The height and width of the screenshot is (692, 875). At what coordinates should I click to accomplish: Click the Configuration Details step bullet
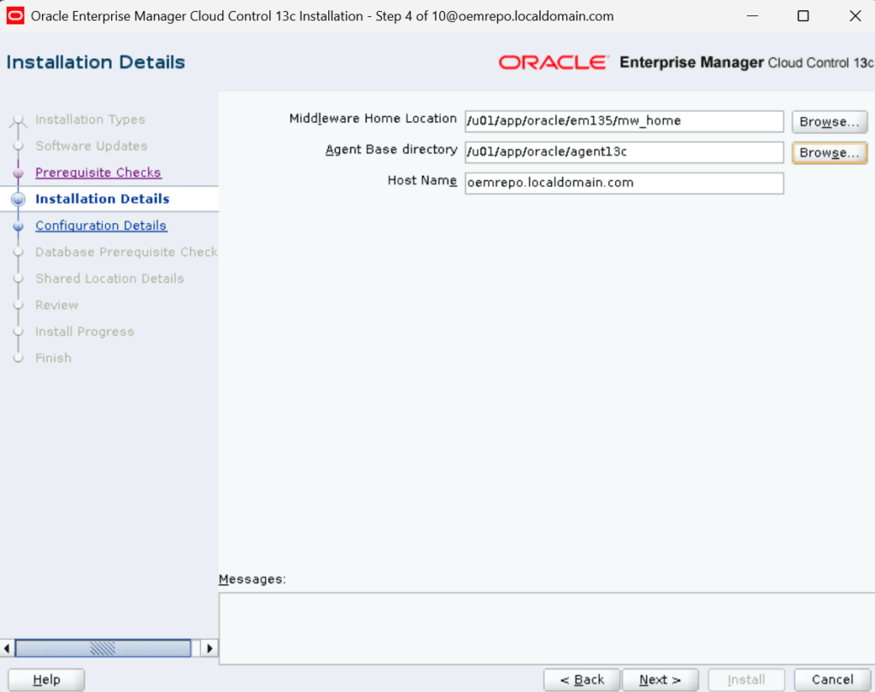pos(19,226)
